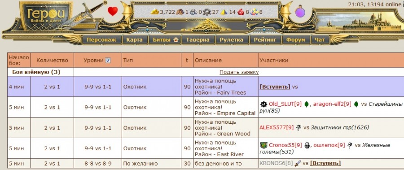Open the Карта menu
The image size is (404, 170).
(x=135, y=40)
